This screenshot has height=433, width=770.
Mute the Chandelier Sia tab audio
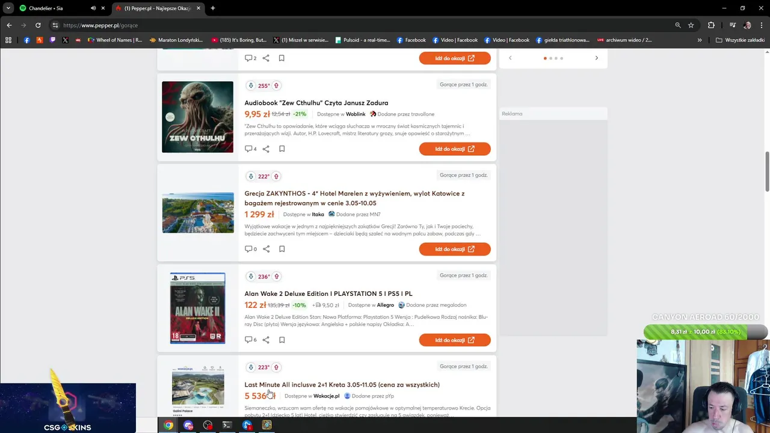(93, 8)
